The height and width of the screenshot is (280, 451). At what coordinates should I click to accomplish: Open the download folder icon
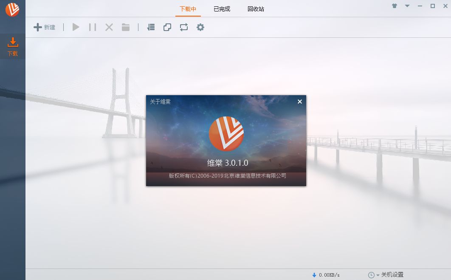click(x=126, y=27)
